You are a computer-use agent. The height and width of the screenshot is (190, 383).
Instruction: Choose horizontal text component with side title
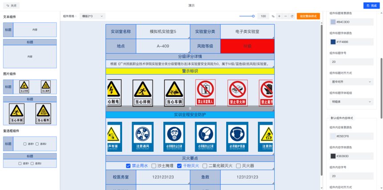pyautogui.click(x=30, y=30)
